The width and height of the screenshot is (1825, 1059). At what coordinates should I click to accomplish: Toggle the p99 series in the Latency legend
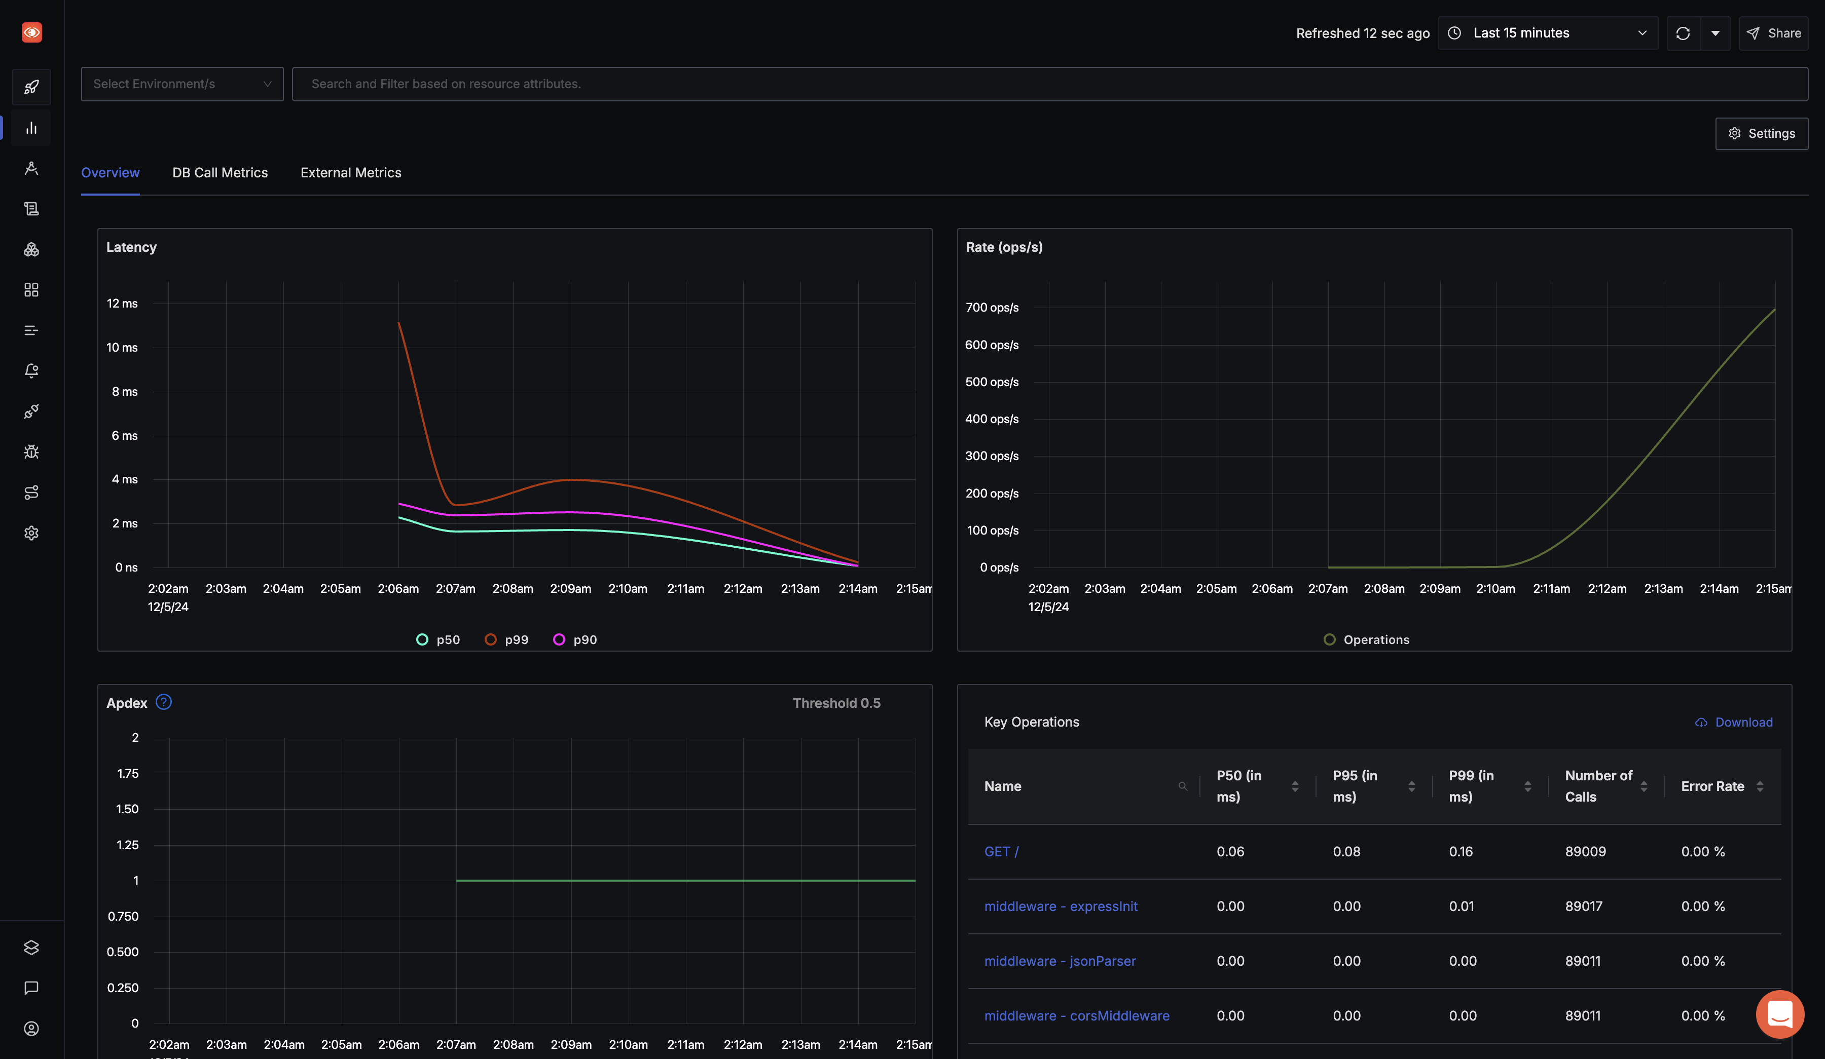tap(506, 640)
